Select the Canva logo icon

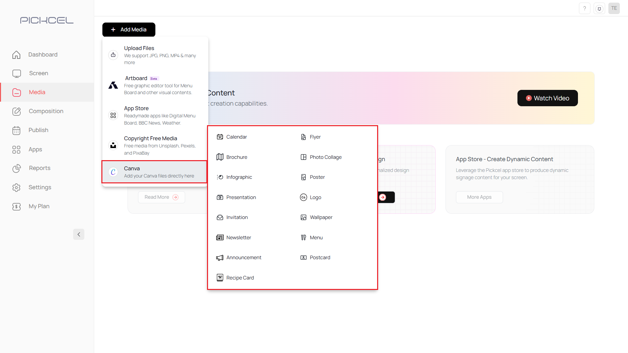tap(113, 172)
